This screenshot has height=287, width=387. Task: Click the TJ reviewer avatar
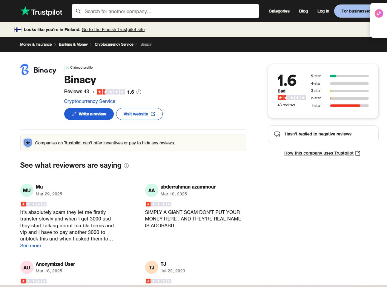(151, 268)
